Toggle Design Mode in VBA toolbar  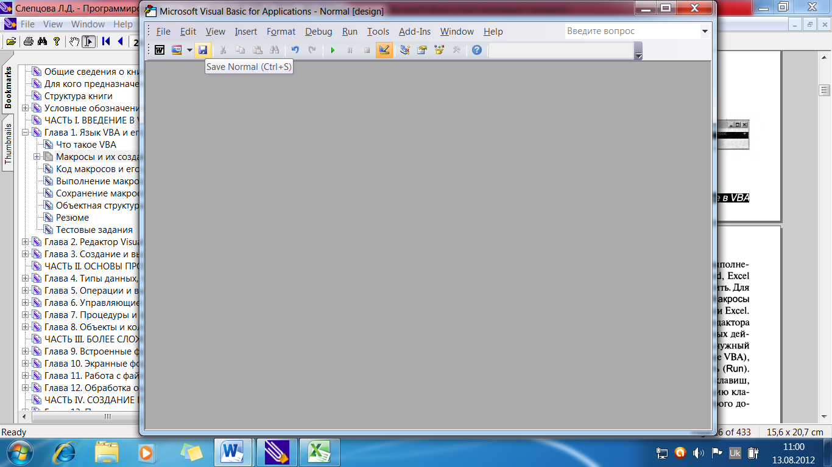(x=384, y=50)
